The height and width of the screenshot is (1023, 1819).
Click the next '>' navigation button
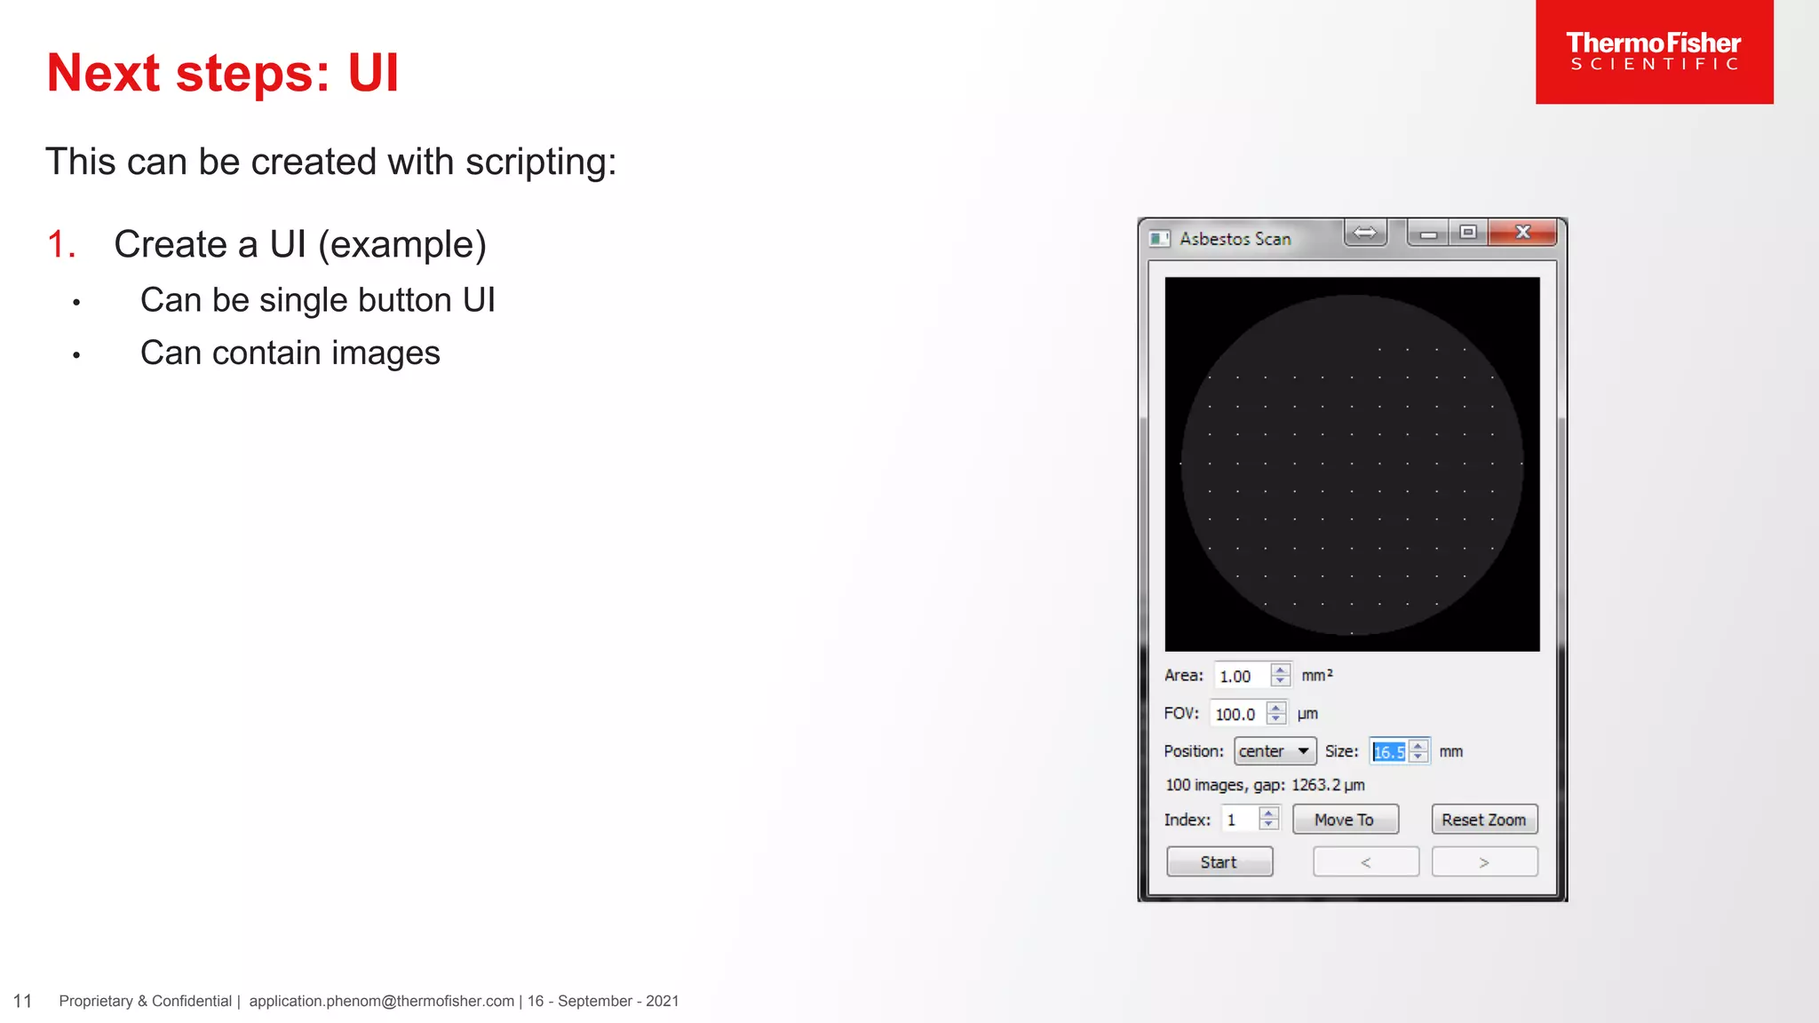[x=1484, y=862]
